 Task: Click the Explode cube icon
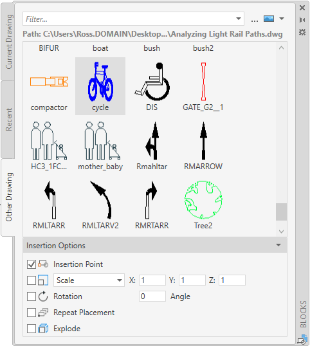click(43, 329)
